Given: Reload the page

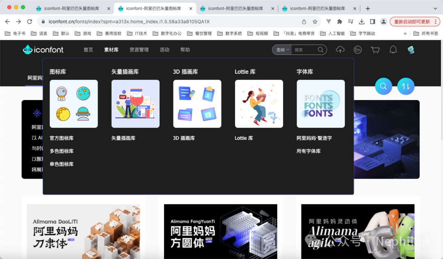Looking at the screenshot, I should 30,21.
